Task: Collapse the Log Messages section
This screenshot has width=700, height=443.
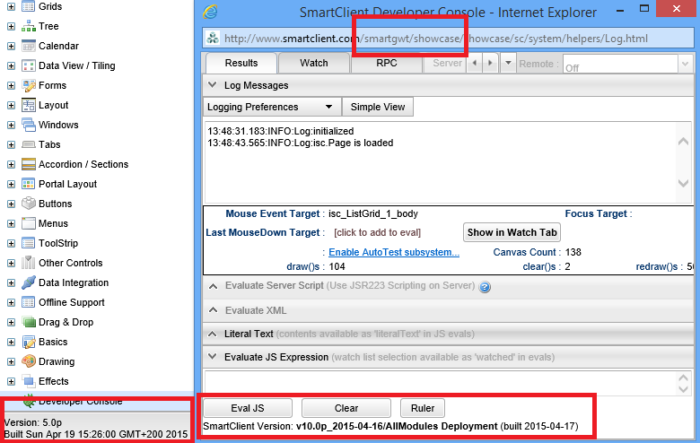Action: pos(213,85)
